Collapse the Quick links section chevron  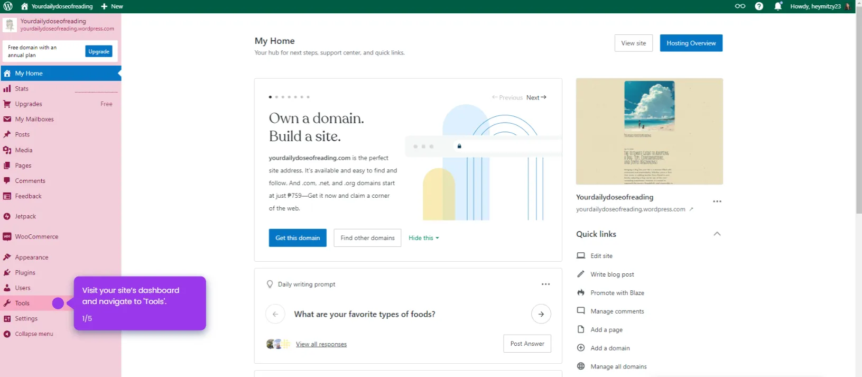[717, 234]
